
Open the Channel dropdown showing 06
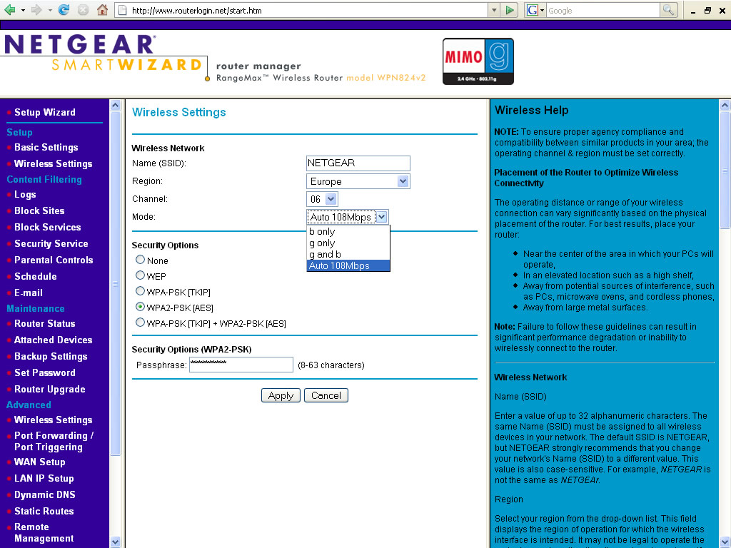coord(322,199)
